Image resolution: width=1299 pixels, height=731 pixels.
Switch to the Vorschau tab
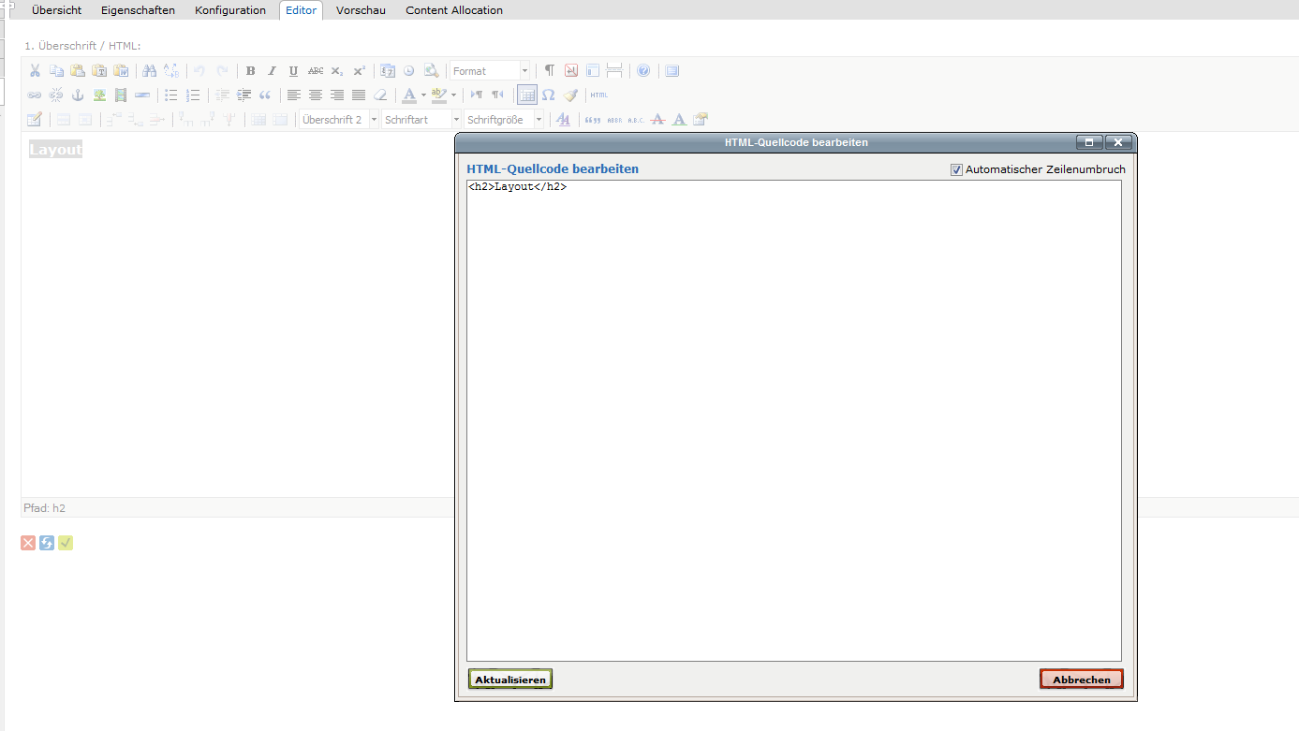coord(361,10)
